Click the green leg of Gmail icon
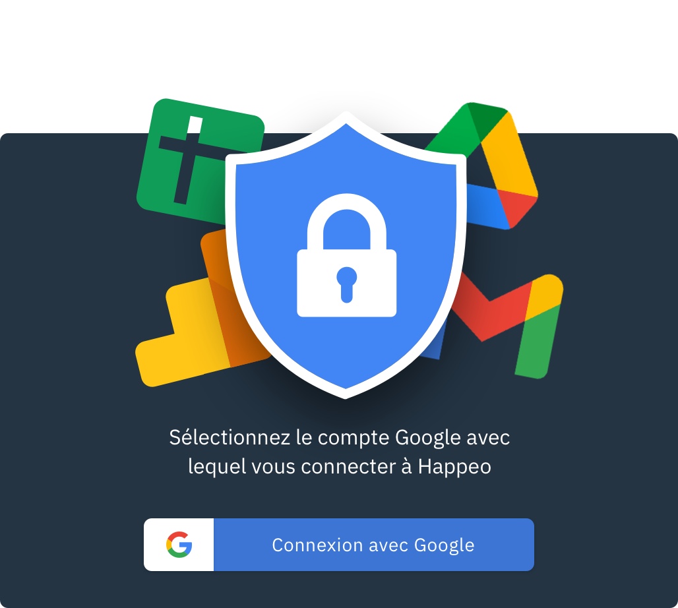Viewport: 678px width, 608px height. tap(536, 342)
